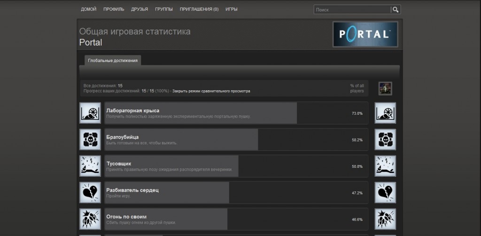
Task: Click the 50.8% percentage value
Action: pyautogui.click(x=357, y=166)
